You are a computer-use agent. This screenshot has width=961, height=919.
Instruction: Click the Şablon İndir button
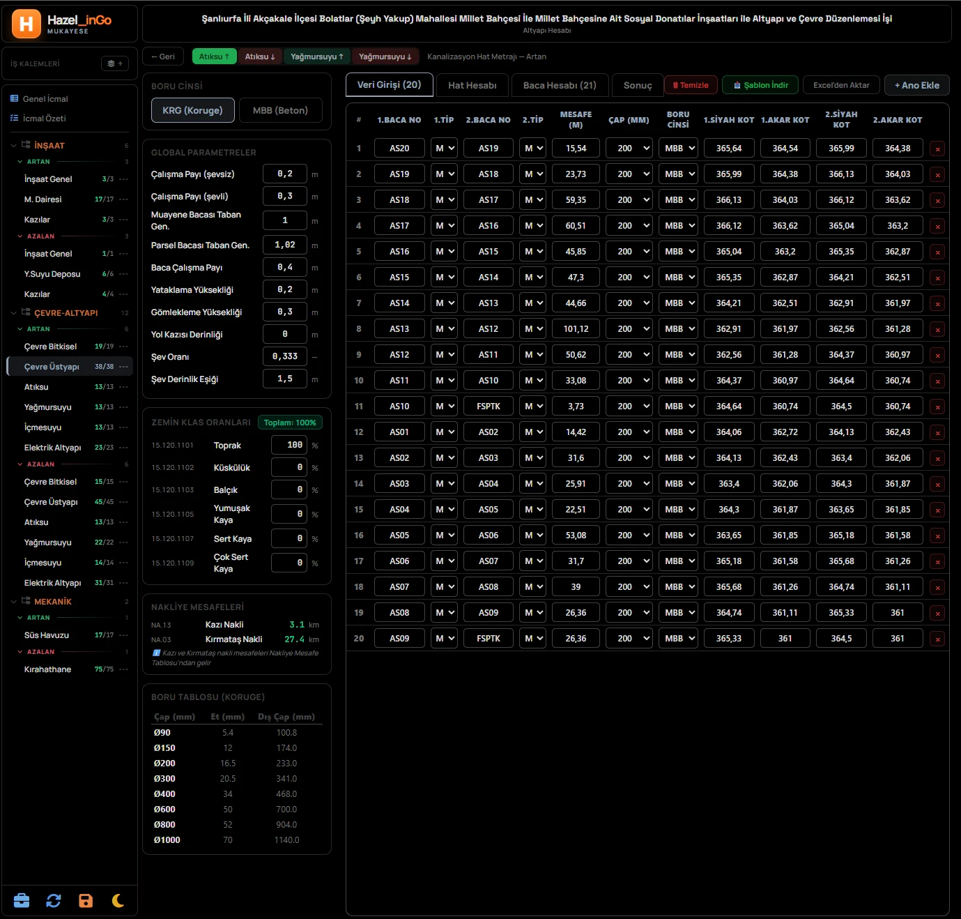[760, 85]
